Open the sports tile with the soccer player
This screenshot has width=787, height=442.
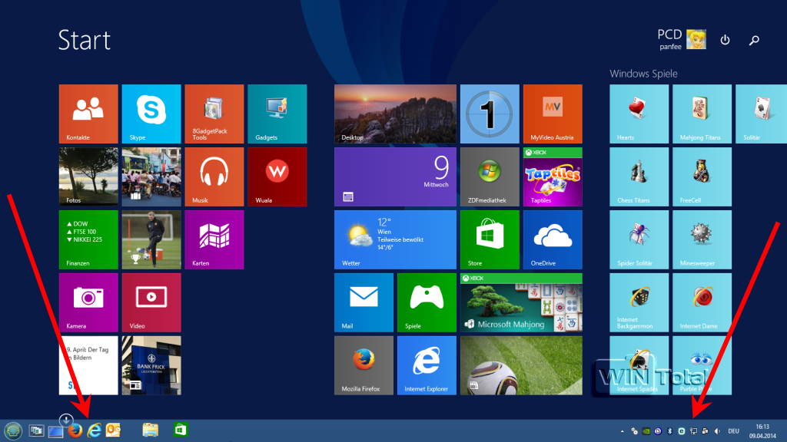(151, 239)
